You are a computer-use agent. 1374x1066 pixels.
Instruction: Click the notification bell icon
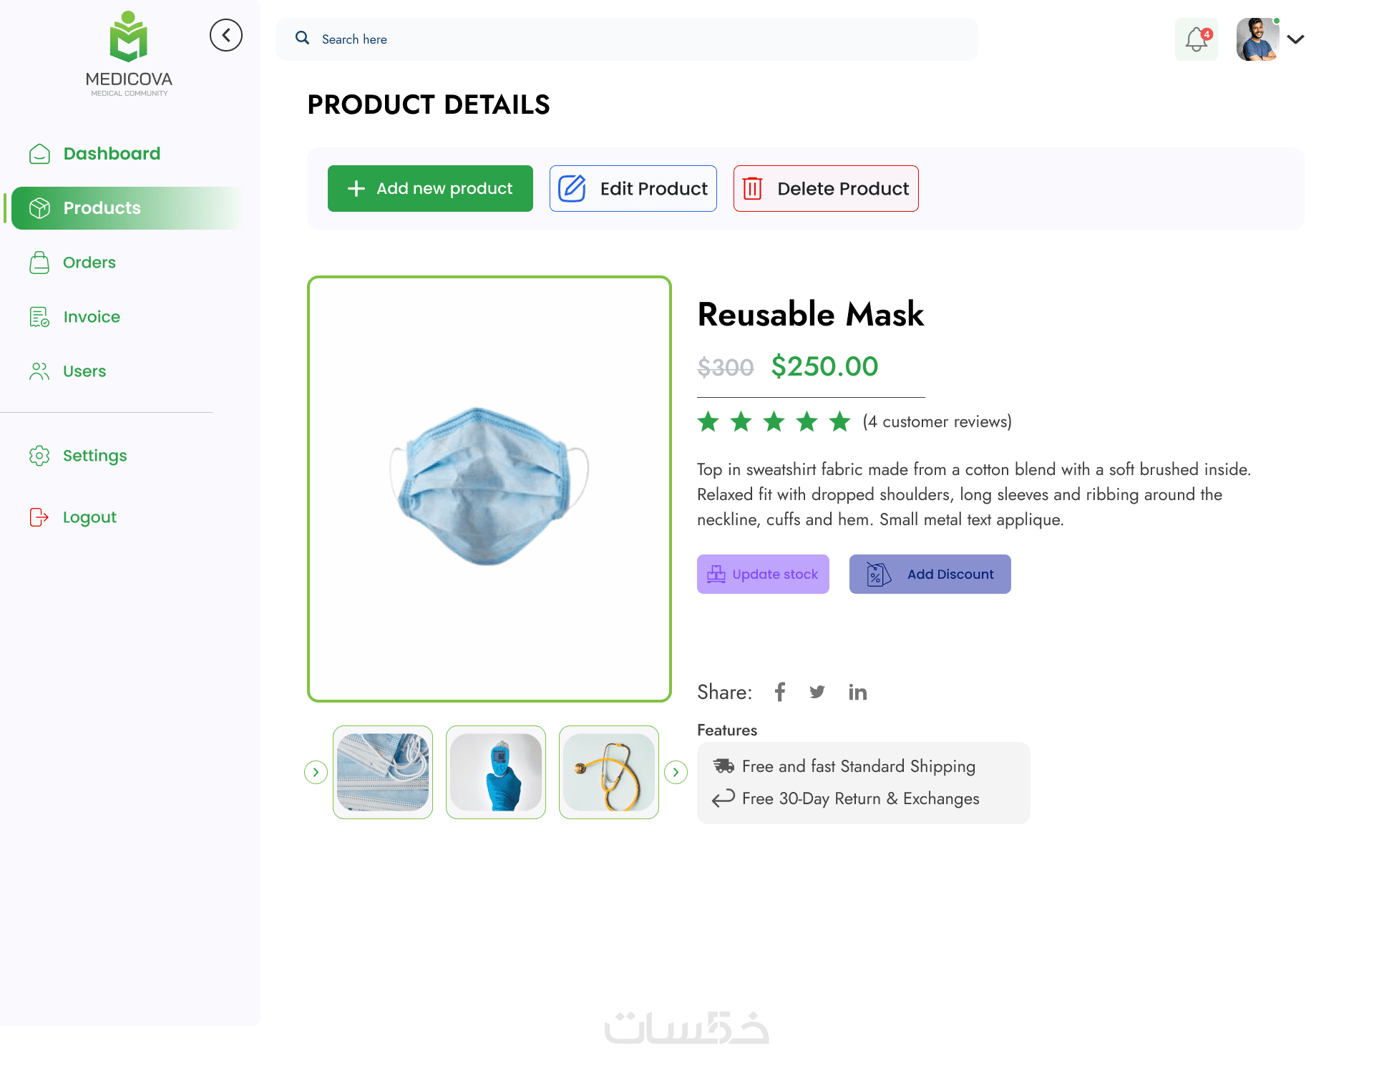1196,39
